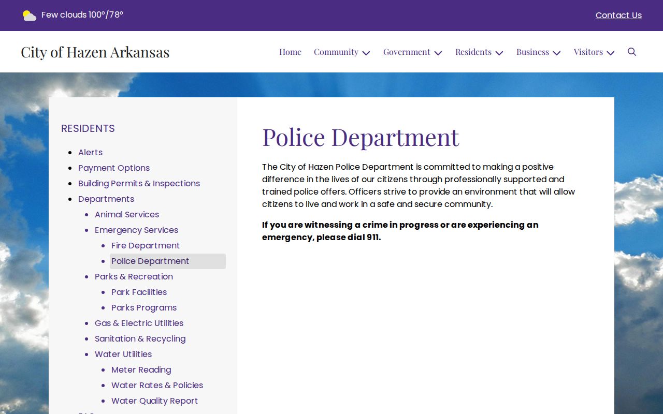Open Water Rates & Policies link
This screenshot has width=663, height=414.
click(157, 385)
